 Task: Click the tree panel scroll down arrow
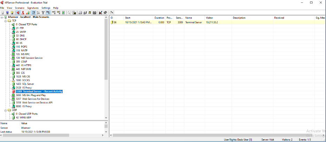106,118
